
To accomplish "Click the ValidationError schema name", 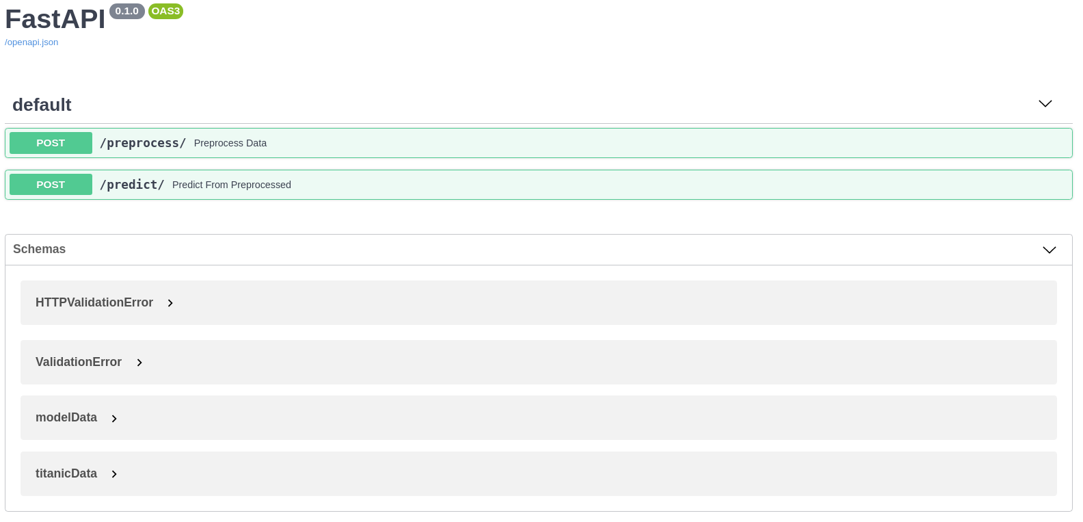I will click(x=79, y=362).
